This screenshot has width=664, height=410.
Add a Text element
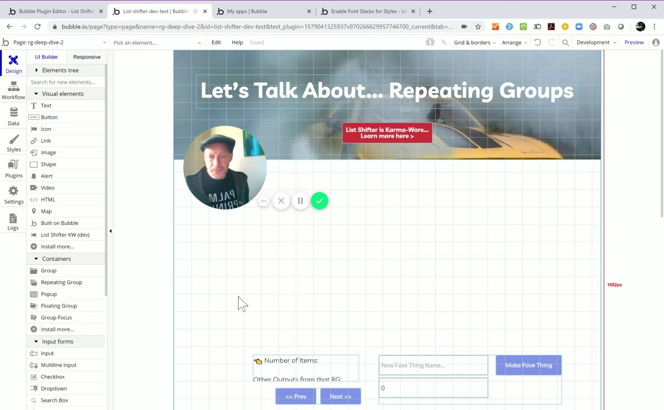tap(66, 105)
